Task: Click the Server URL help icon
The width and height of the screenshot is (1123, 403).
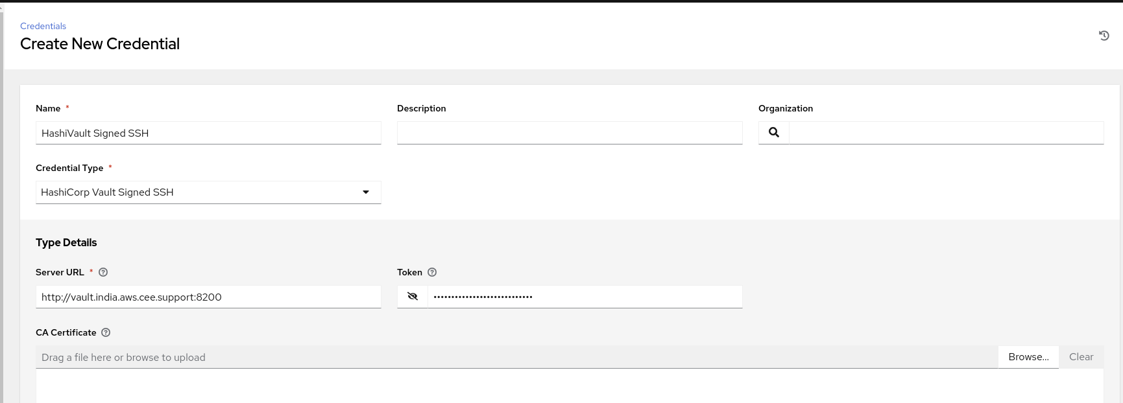Action: pos(103,273)
